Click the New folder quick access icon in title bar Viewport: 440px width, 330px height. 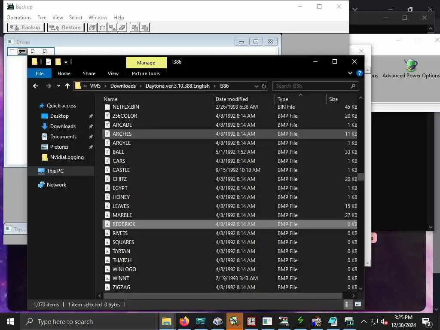(58, 62)
